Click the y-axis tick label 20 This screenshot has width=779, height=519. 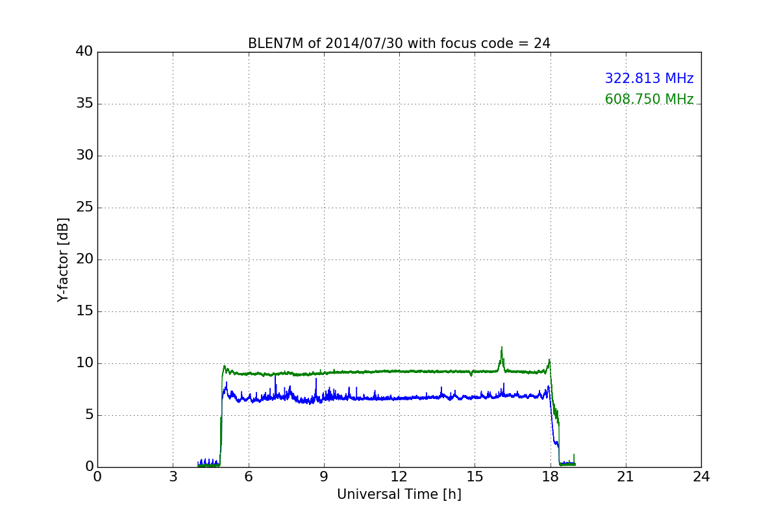pos(84,259)
